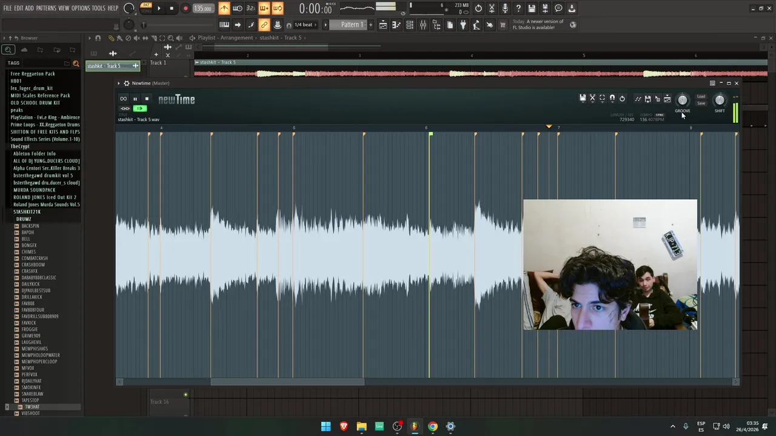776x436 pixels.
Task: Open the EDIT menu
Action: pyautogui.click(x=19, y=8)
